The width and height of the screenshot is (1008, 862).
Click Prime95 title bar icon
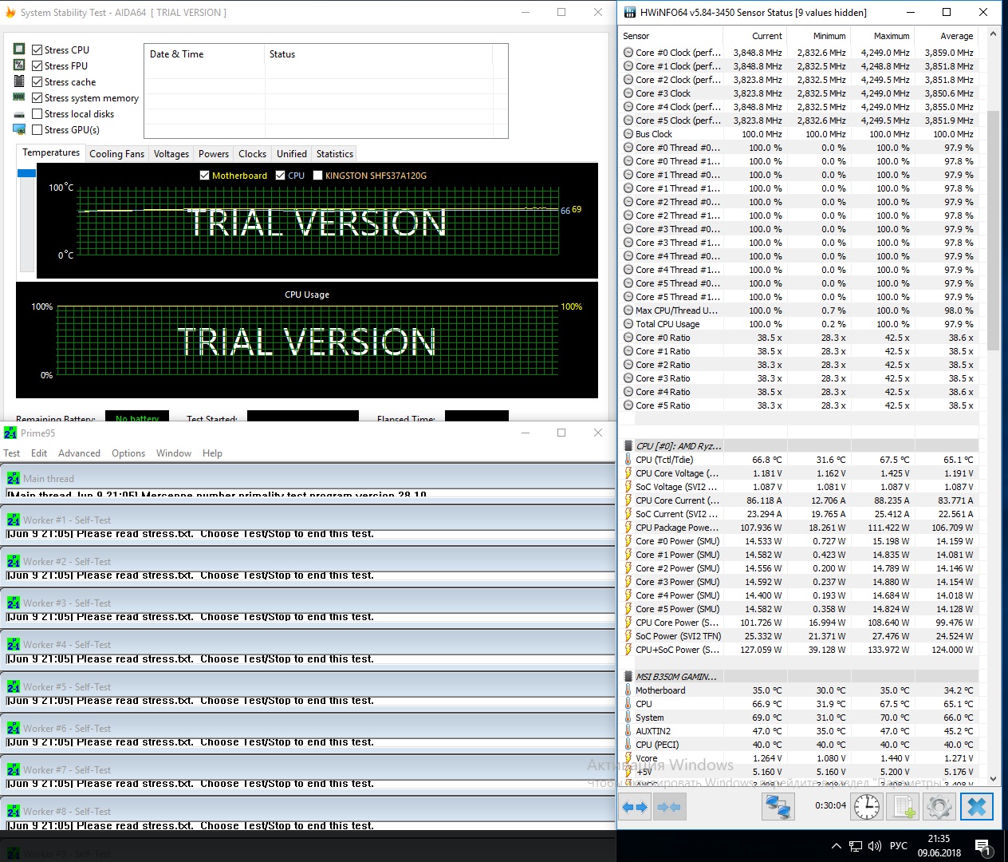(x=10, y=433)
